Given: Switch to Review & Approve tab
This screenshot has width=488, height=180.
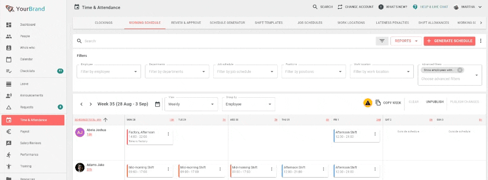Looking at the screenshot, I should click(186, 23).
